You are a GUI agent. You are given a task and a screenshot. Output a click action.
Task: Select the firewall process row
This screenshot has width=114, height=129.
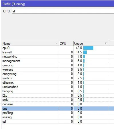tap(58, 52)
